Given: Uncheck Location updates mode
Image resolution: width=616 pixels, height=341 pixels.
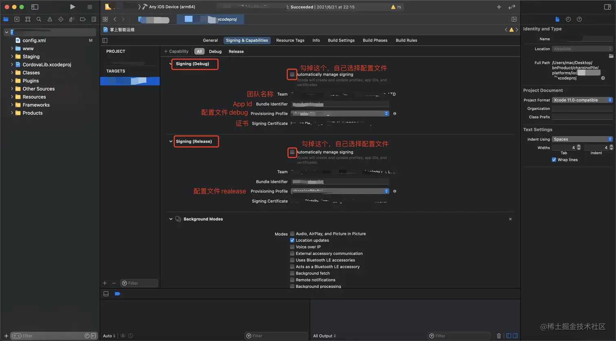Looking at the screenshot, I should 292,240.
